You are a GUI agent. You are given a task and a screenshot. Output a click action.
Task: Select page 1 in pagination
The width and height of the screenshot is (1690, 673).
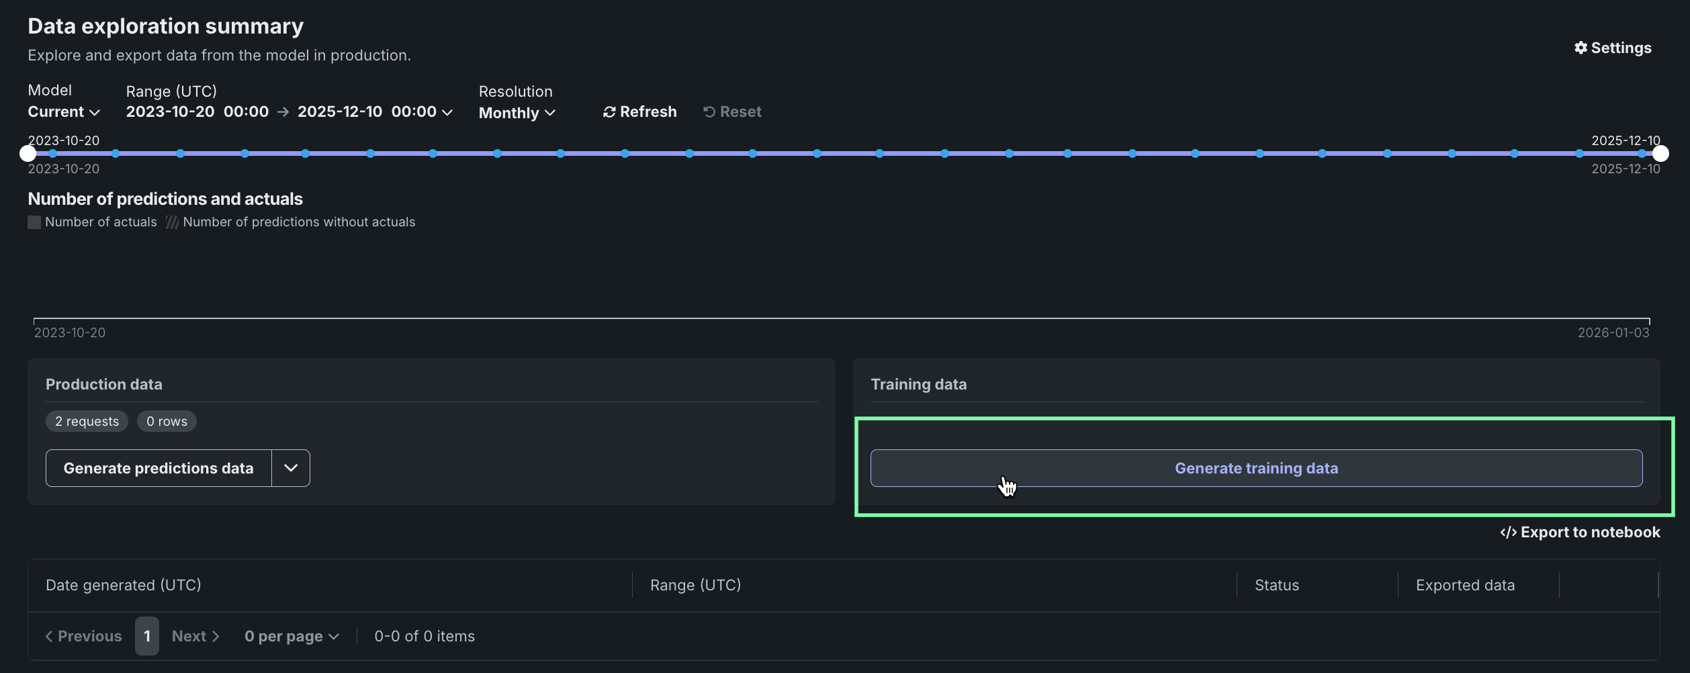(147, 636)
